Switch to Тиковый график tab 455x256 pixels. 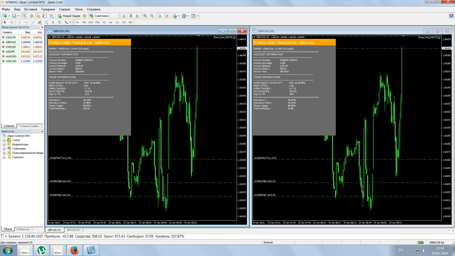click(29, 126)
